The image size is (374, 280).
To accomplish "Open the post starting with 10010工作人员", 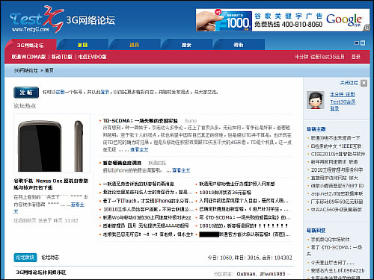I will click(148, 209).
